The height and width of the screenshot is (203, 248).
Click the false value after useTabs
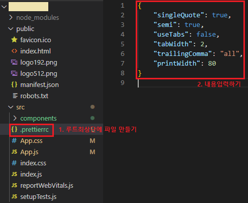[206, 35]
